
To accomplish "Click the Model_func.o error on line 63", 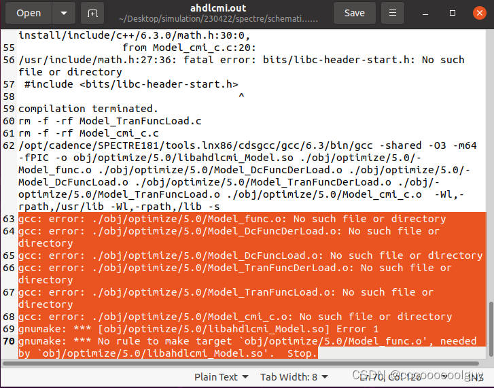I will click(232, 219).
